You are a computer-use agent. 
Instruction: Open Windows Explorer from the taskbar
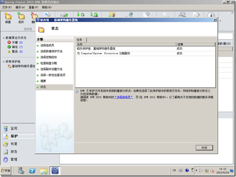click(44, 171)
